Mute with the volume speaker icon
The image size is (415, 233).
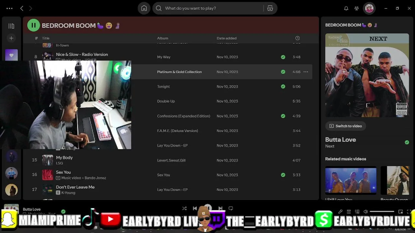coord(366,212)
